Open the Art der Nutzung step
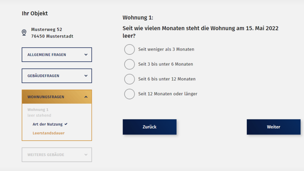The height and width of the screenshot is (171, 304). coord(48,124)
